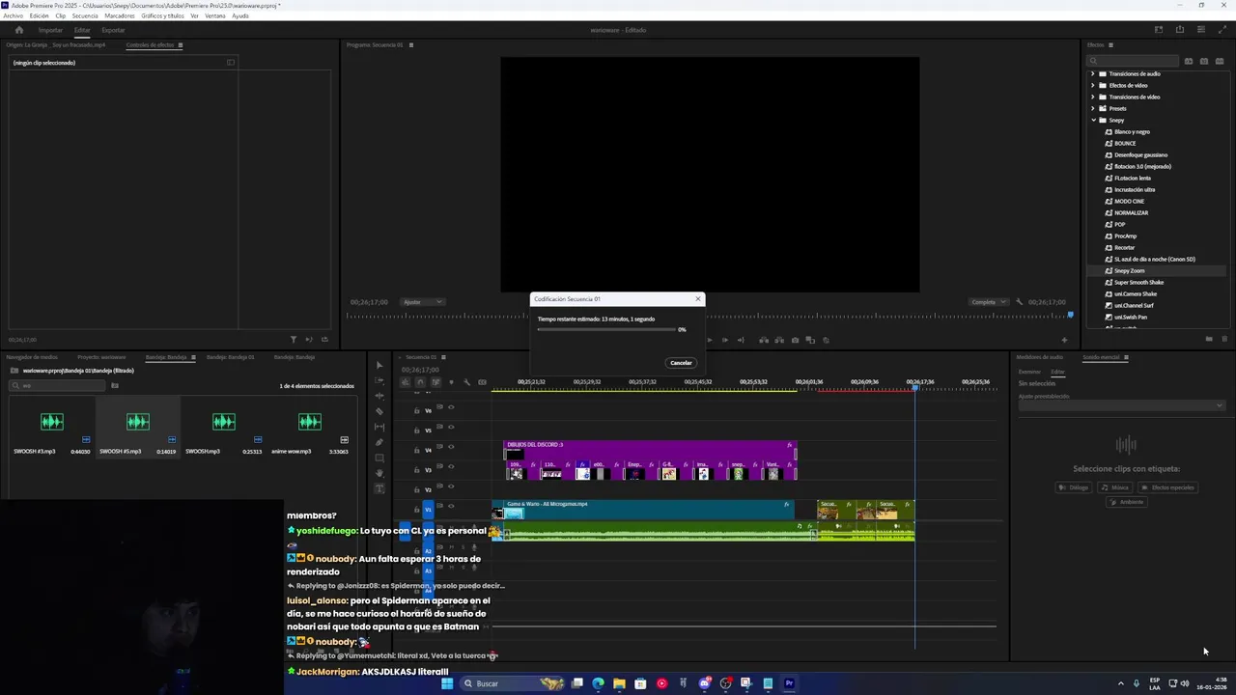Toggle lock on track V2
Screen dimensions: 1236x695
pyautogui.click(x=417, y=489)
